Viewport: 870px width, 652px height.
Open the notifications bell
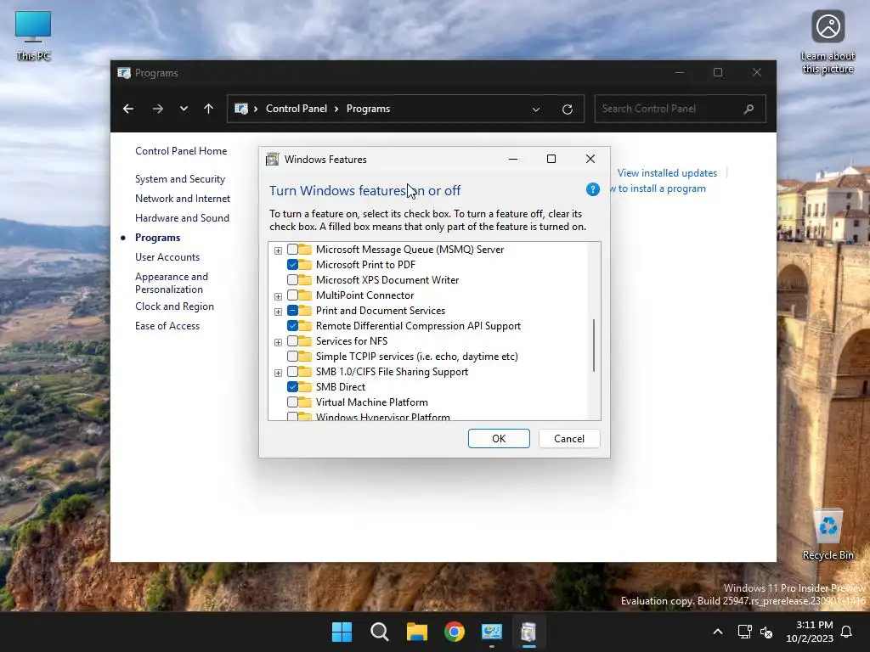click(x=846, y=632)
